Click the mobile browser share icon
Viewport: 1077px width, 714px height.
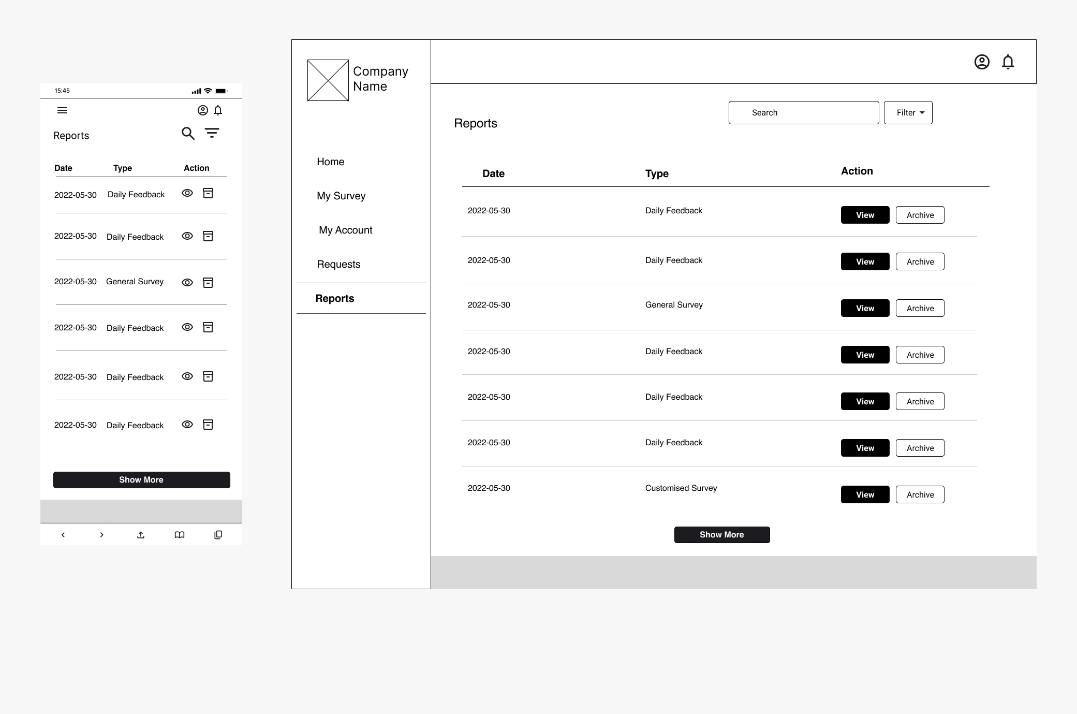(141, 535)
